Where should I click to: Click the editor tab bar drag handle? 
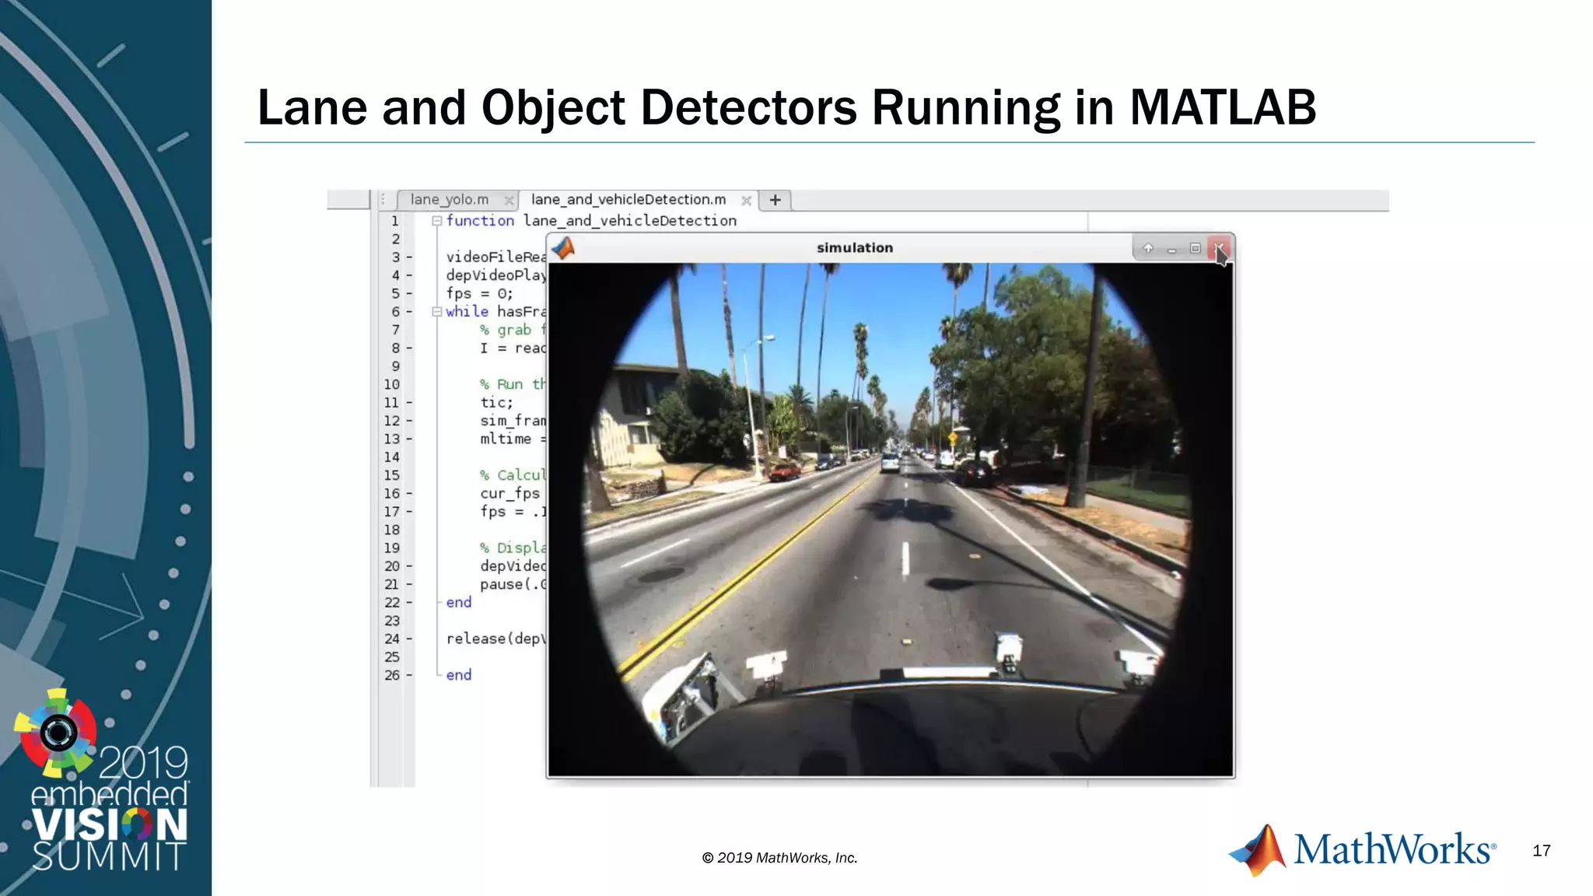coord(383,200)
